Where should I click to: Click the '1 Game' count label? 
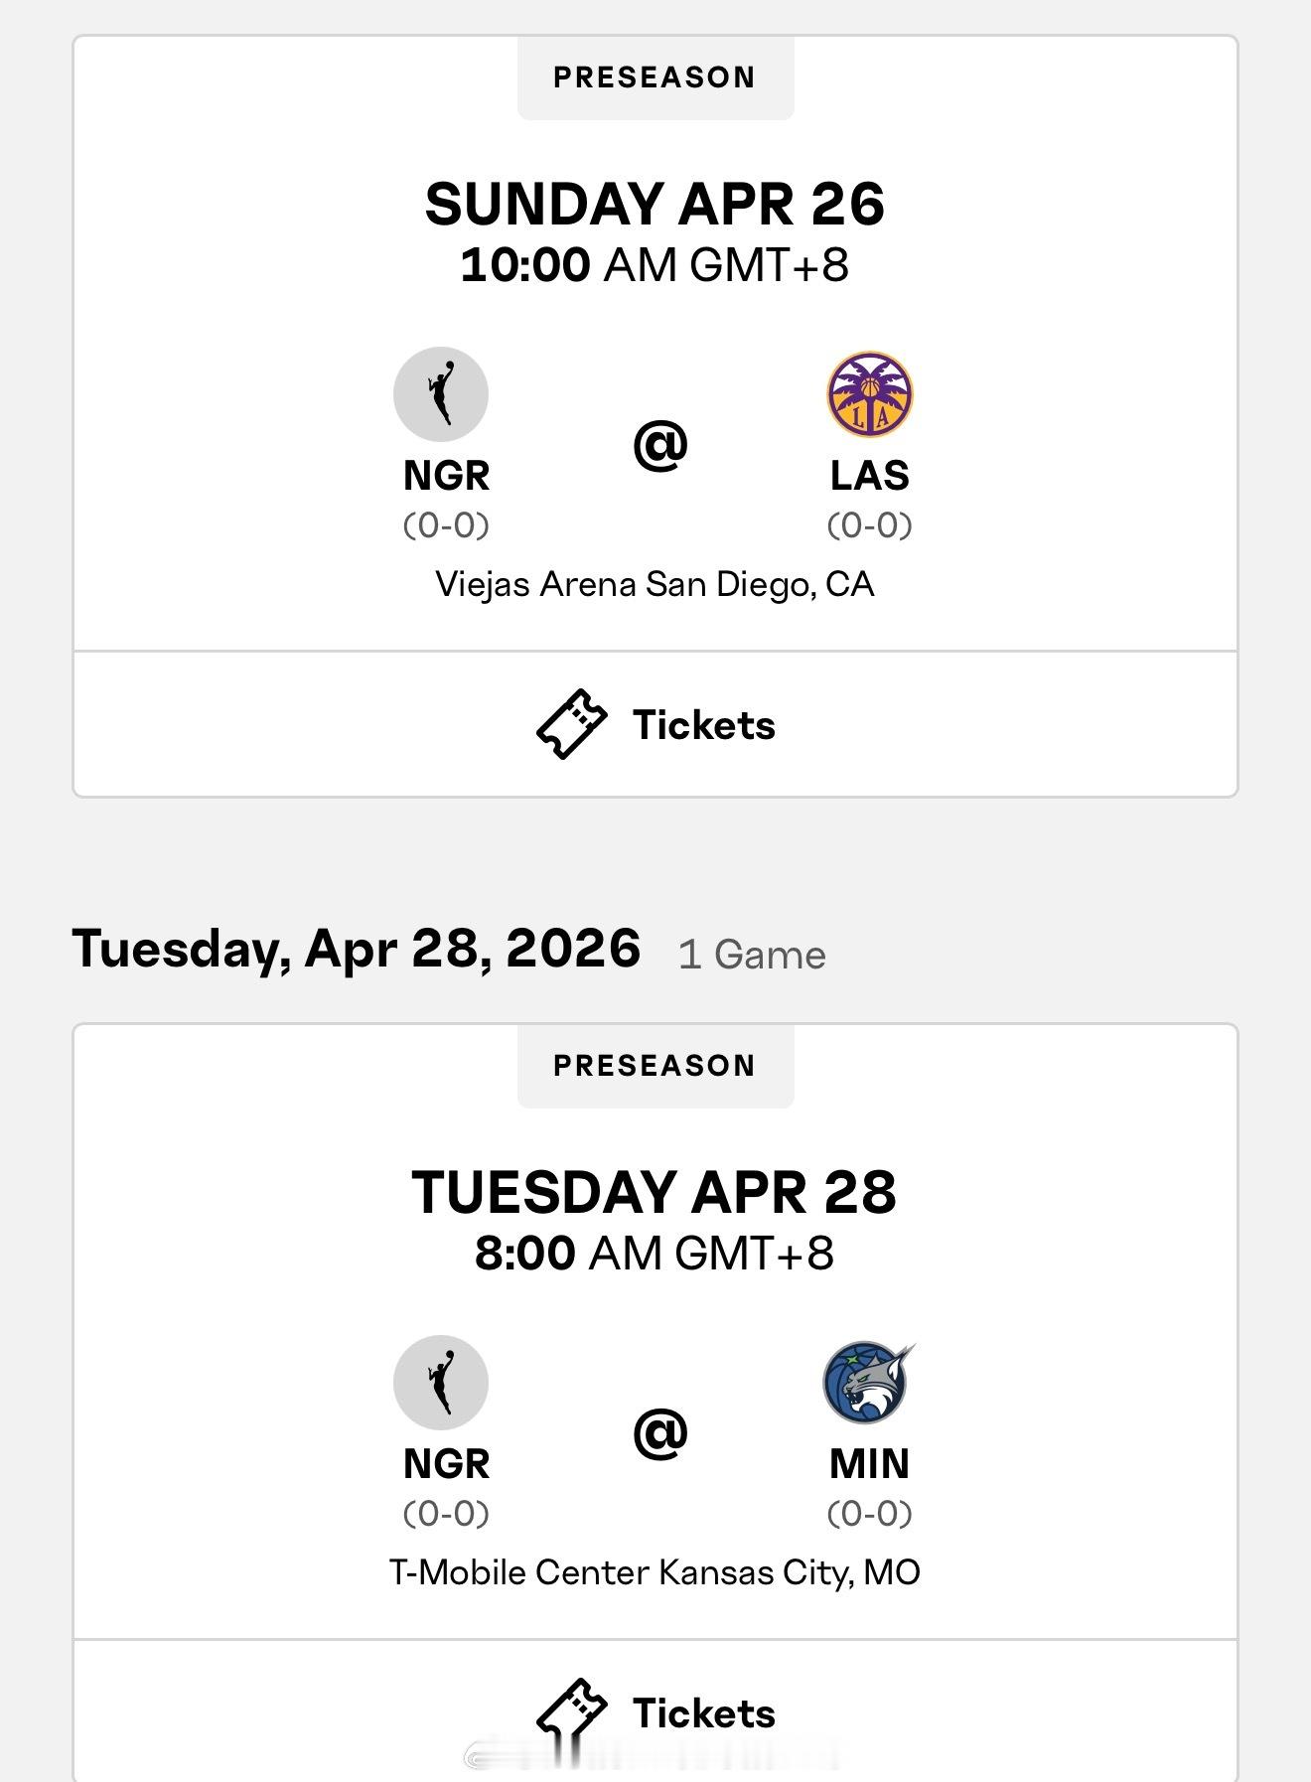click(x=752, y=955)
